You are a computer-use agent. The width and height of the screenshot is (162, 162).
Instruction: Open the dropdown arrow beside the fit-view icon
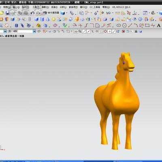(x=149, y=13)
